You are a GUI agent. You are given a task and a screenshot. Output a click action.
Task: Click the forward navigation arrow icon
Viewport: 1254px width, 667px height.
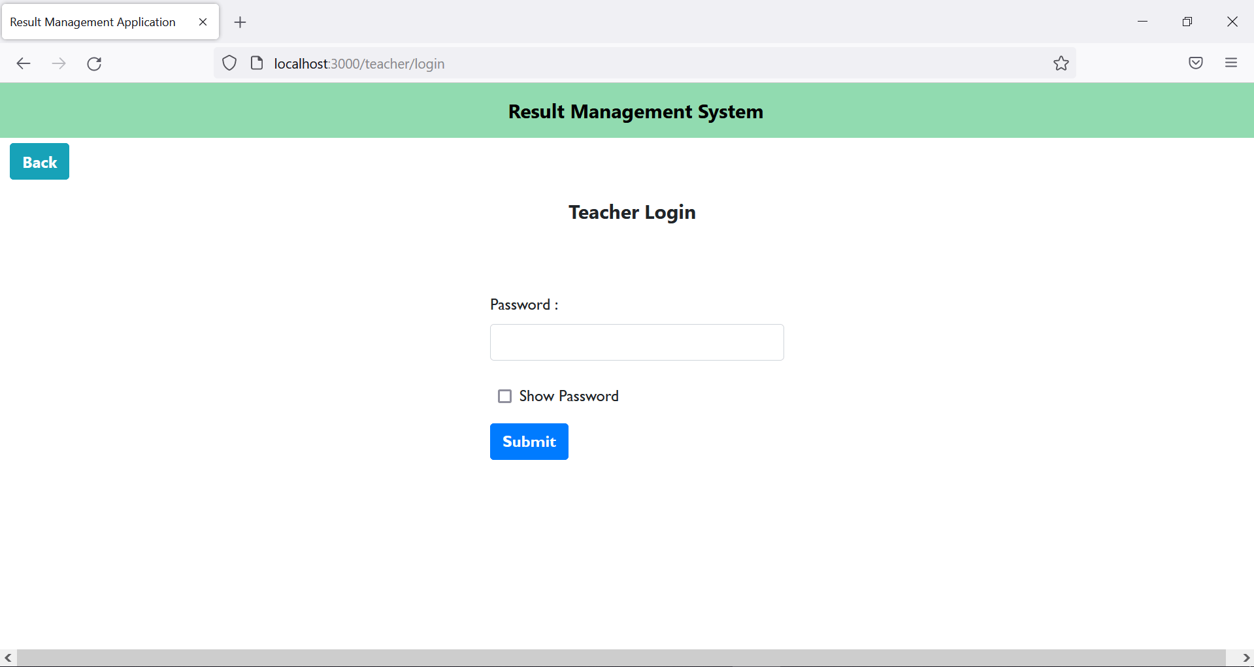(x=59, y=63)
